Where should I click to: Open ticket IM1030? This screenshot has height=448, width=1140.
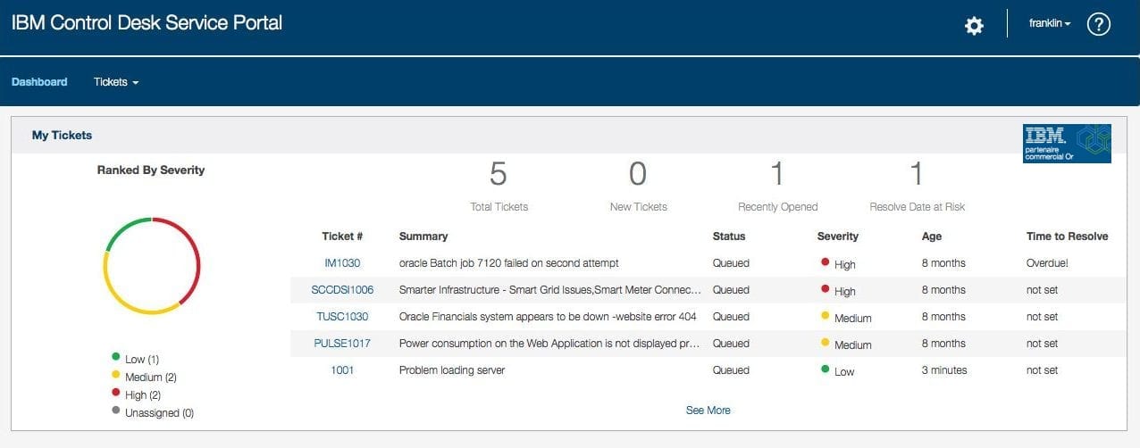342,263
